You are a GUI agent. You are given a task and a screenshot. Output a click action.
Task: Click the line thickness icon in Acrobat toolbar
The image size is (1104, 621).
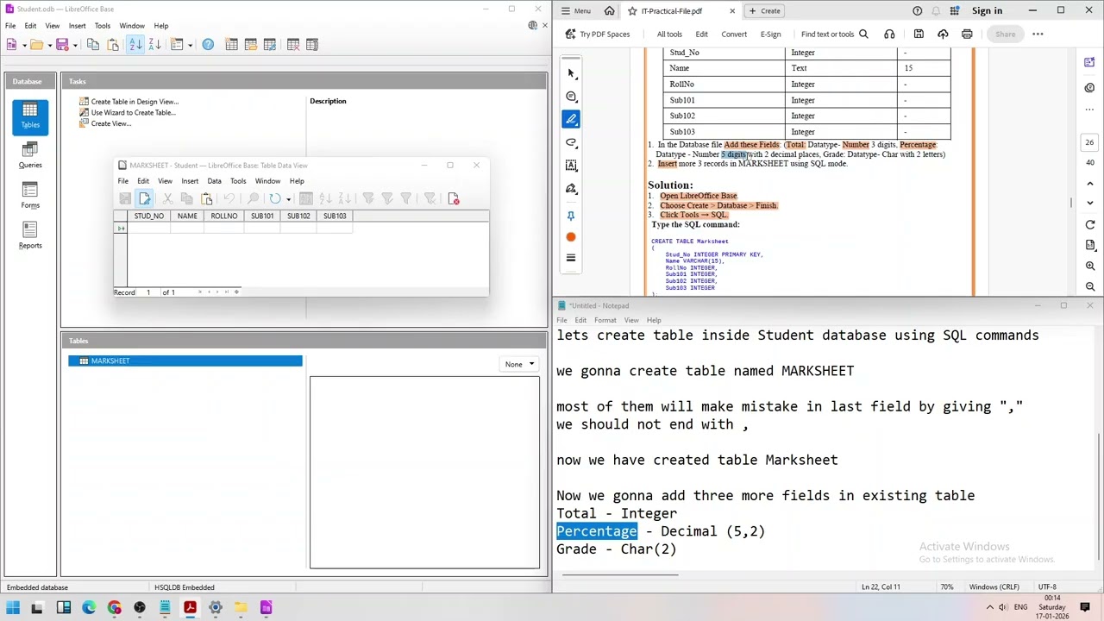[x=571, y=258]
